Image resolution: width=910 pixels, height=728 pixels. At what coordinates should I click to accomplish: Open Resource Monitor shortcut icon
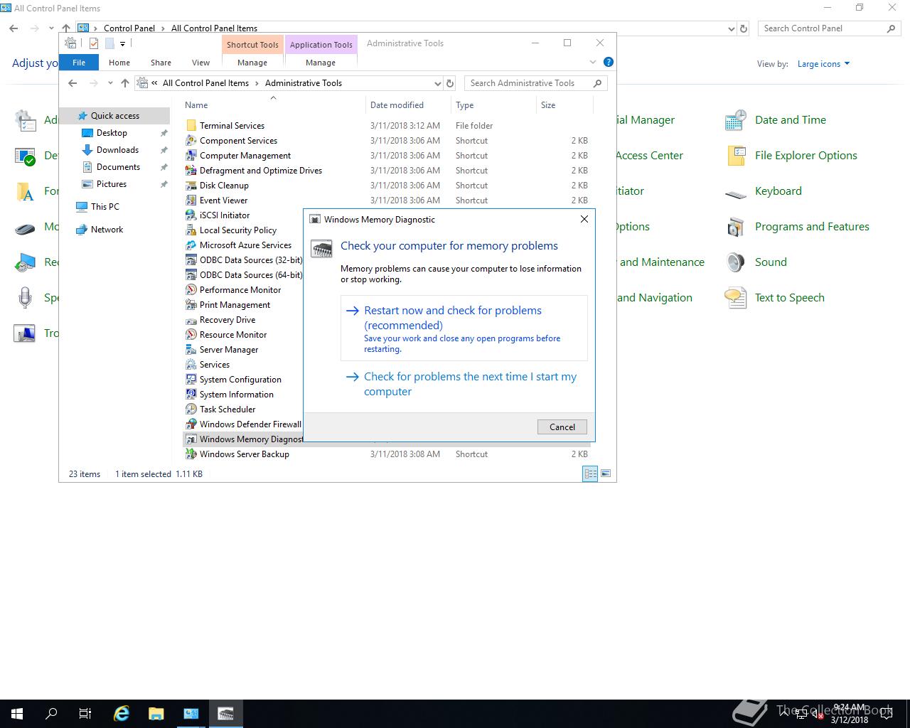(x=191, y=335)
